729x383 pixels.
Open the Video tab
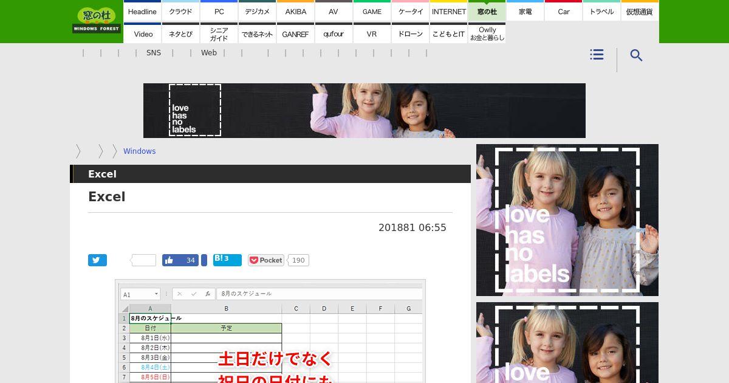pos(142,33)
